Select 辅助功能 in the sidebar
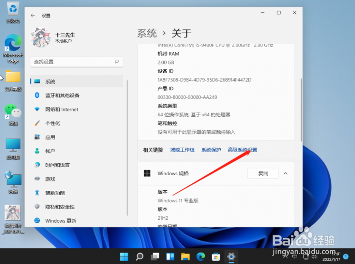The width and height of the screenshot is (355, 264). 77,193
